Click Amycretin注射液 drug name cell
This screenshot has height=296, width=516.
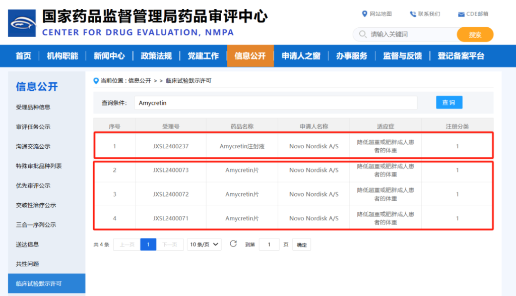(242, 146)
